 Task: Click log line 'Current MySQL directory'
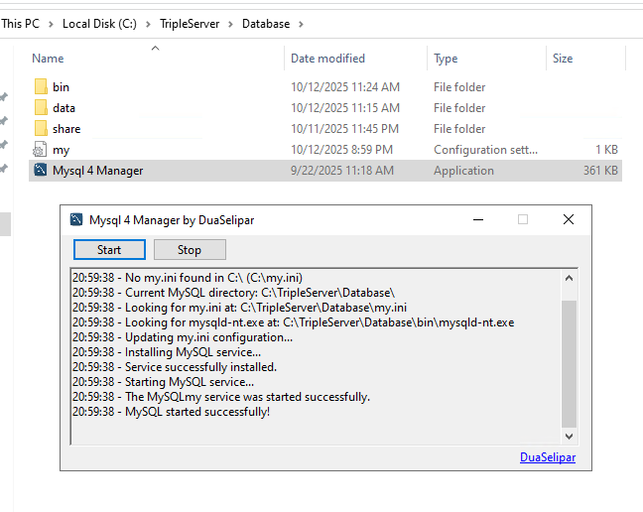(x=234, y=293)
